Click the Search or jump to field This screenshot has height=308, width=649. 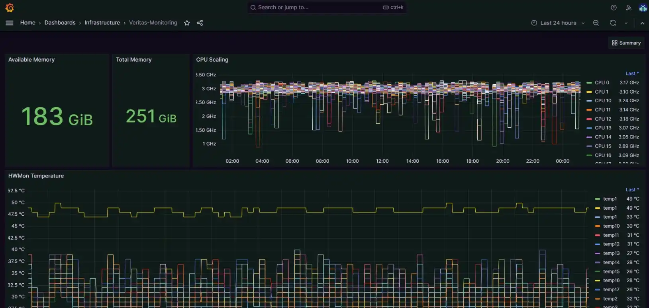coord(327,8)
